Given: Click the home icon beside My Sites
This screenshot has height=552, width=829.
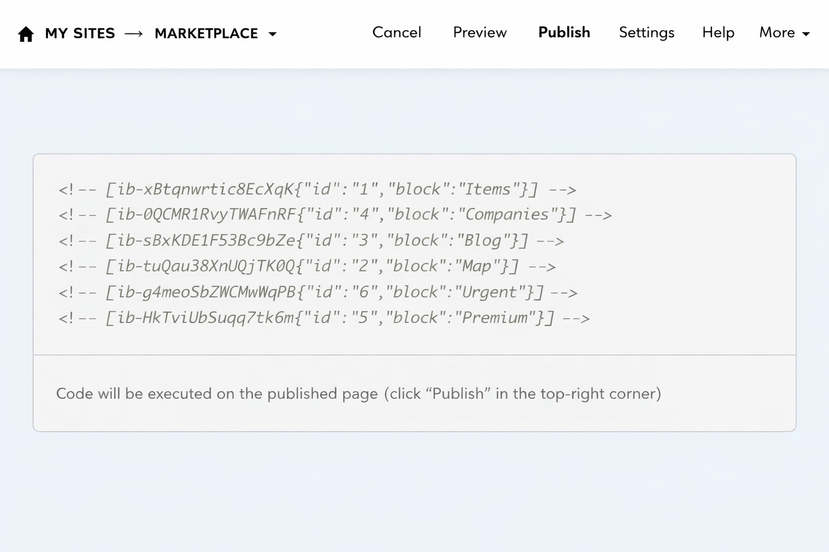Looking at the screenshot, I should click(25, 34).
